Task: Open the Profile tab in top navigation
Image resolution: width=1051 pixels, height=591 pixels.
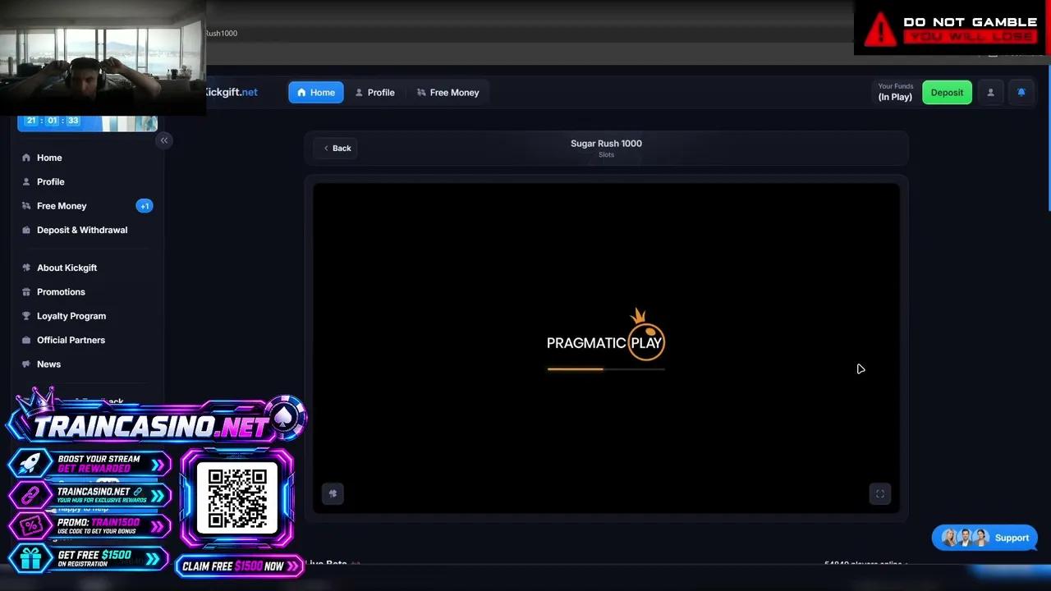Action: 374,93
